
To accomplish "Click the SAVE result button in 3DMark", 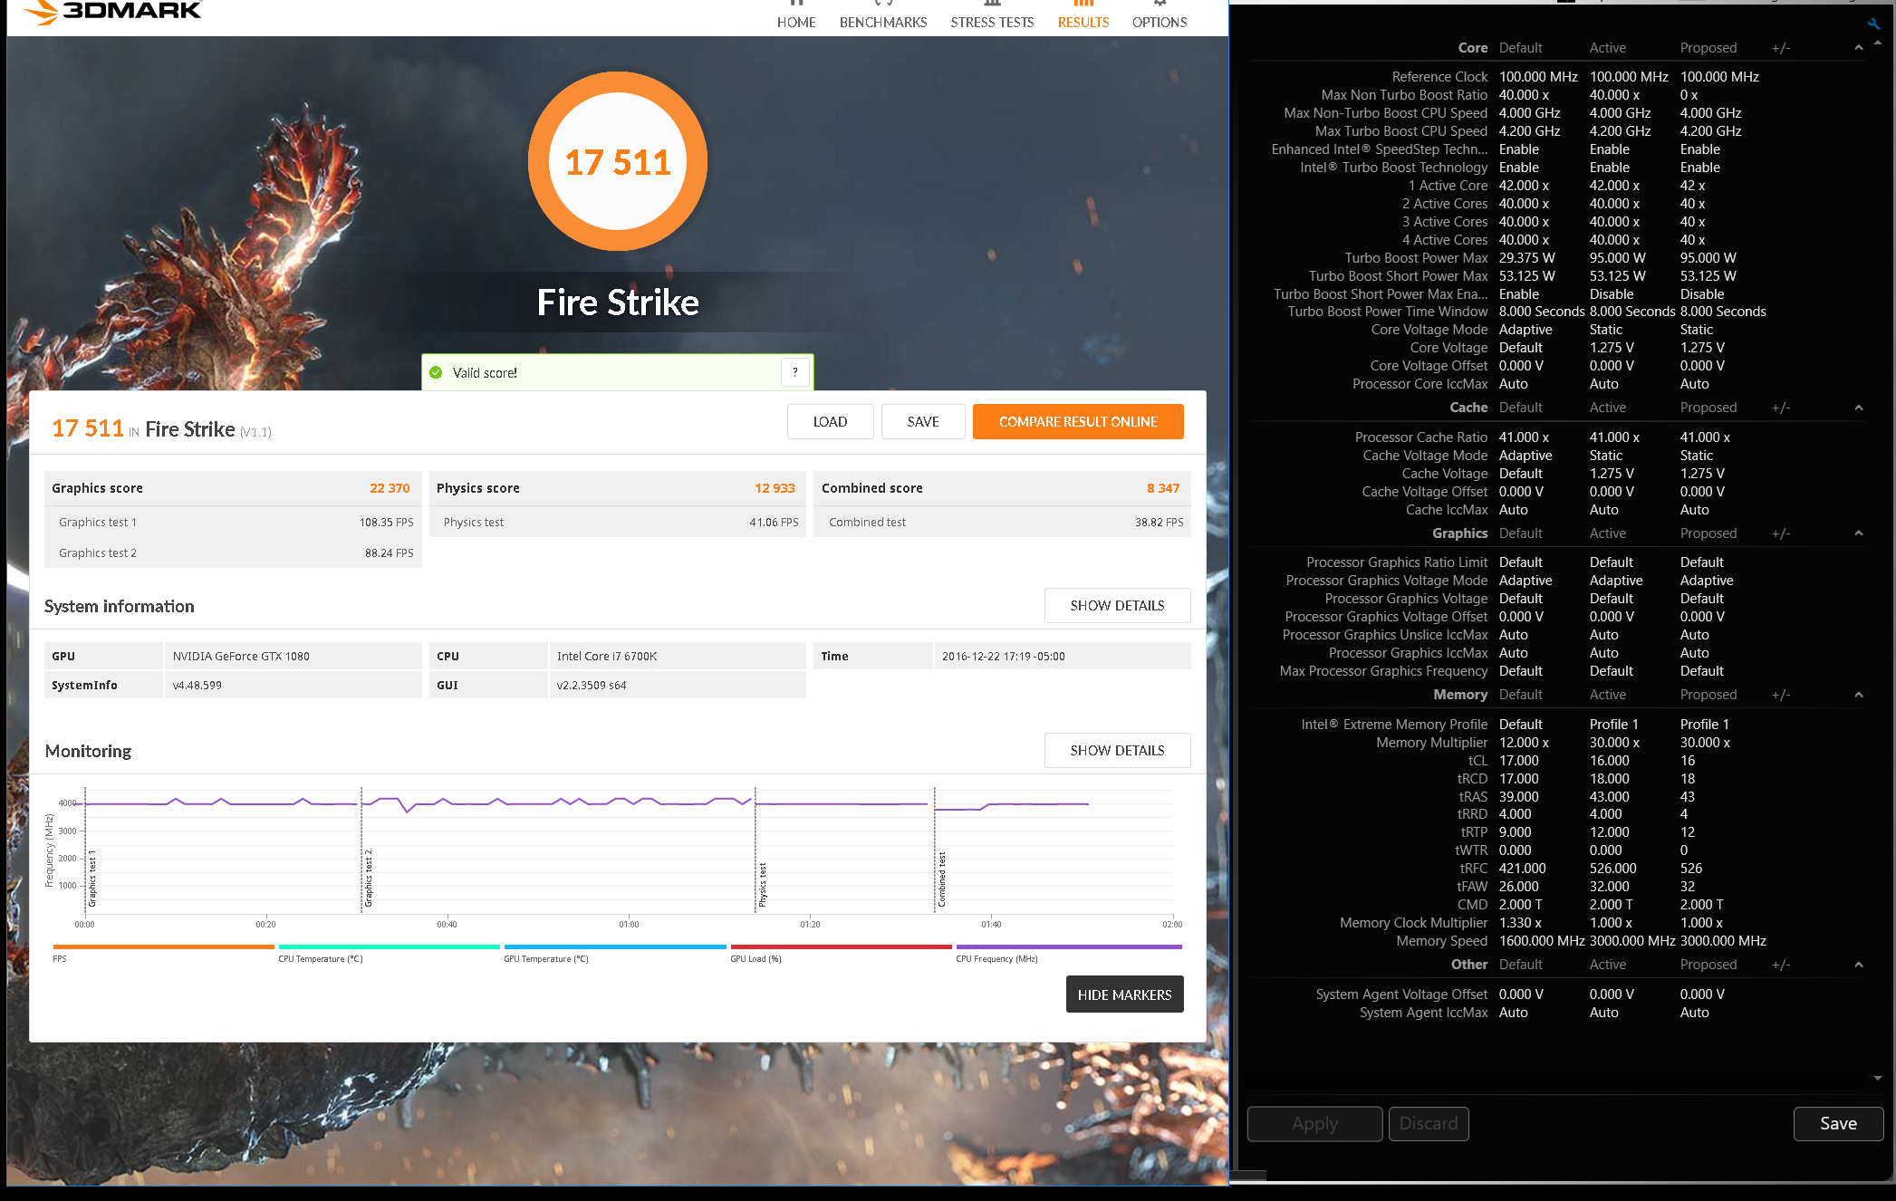I will click(x=923, y=422).
